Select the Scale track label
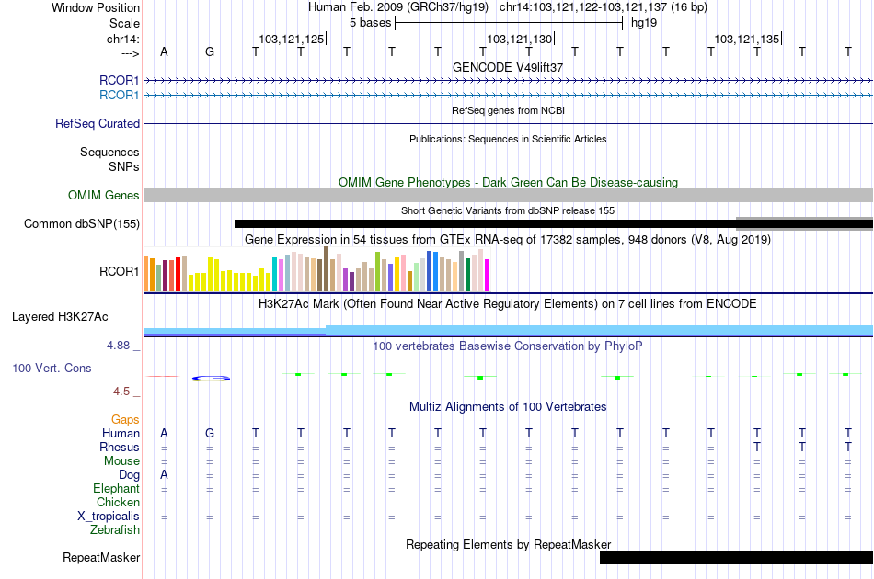Image resolution: width=874 pixels, height=579 pixels. (x=124, y=23)
